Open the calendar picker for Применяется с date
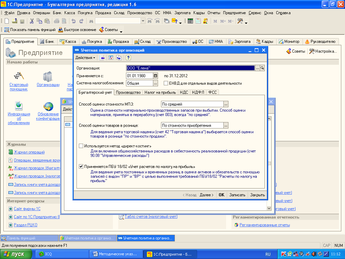The width and height of the screenshot is (345, 259). click(x=155, y=76)
